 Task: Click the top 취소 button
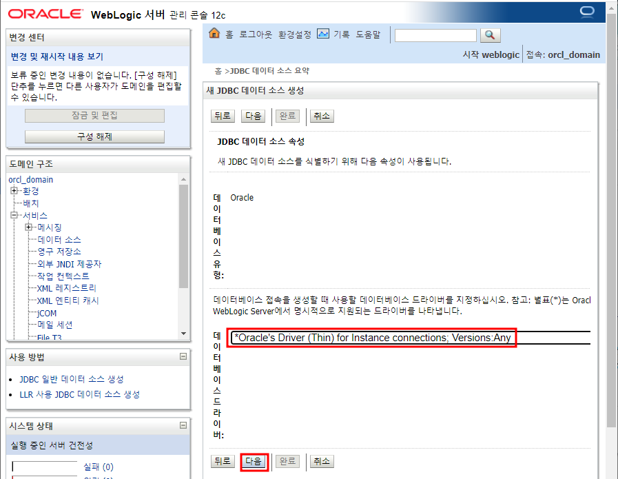click(x=322, y=116)
